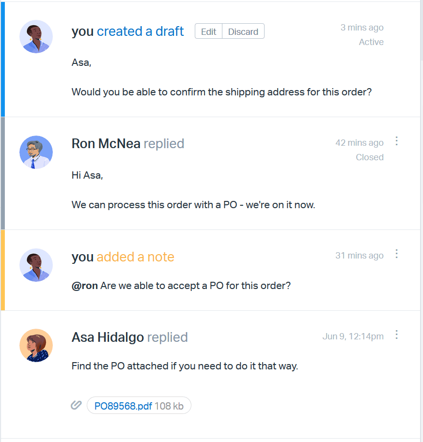Click Asa Hidalgo's avatar
Image resolution: width=423 pixels, height=442 pixels.
click(36, 345)
